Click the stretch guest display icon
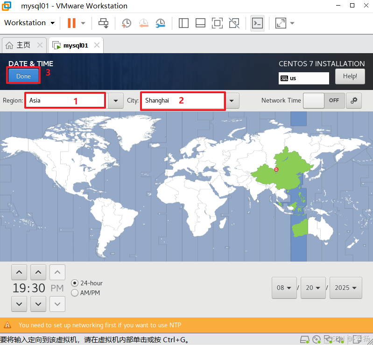Image resolution: width=373 pixels, height=345 pixels. [281, 23]
